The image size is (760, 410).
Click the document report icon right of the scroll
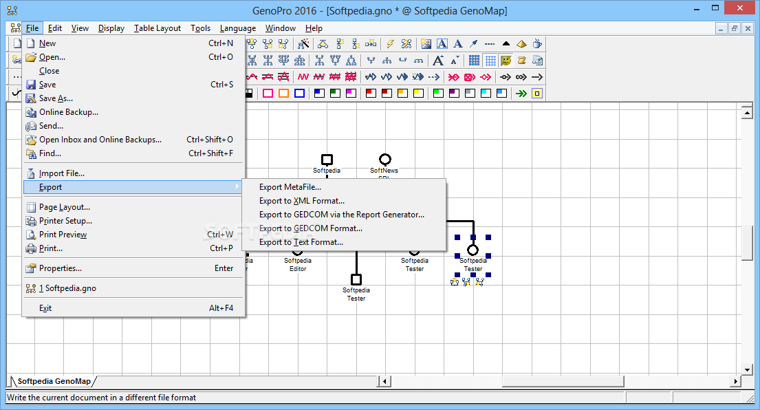pyautogui.click(x=537, y=61)
